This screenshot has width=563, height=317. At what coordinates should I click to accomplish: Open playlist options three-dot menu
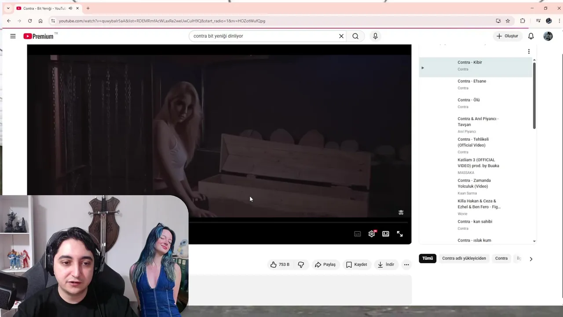529,52
